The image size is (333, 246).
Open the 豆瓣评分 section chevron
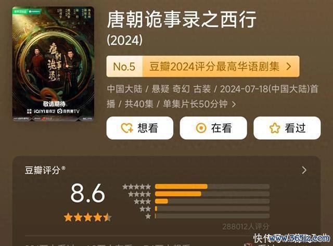tap(304, 170)
